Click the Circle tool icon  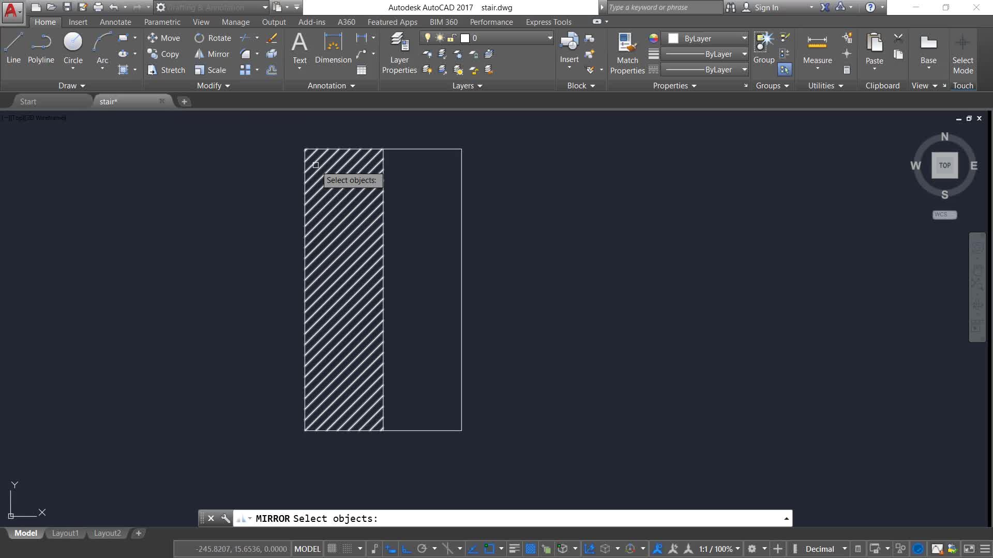[73, 42]
